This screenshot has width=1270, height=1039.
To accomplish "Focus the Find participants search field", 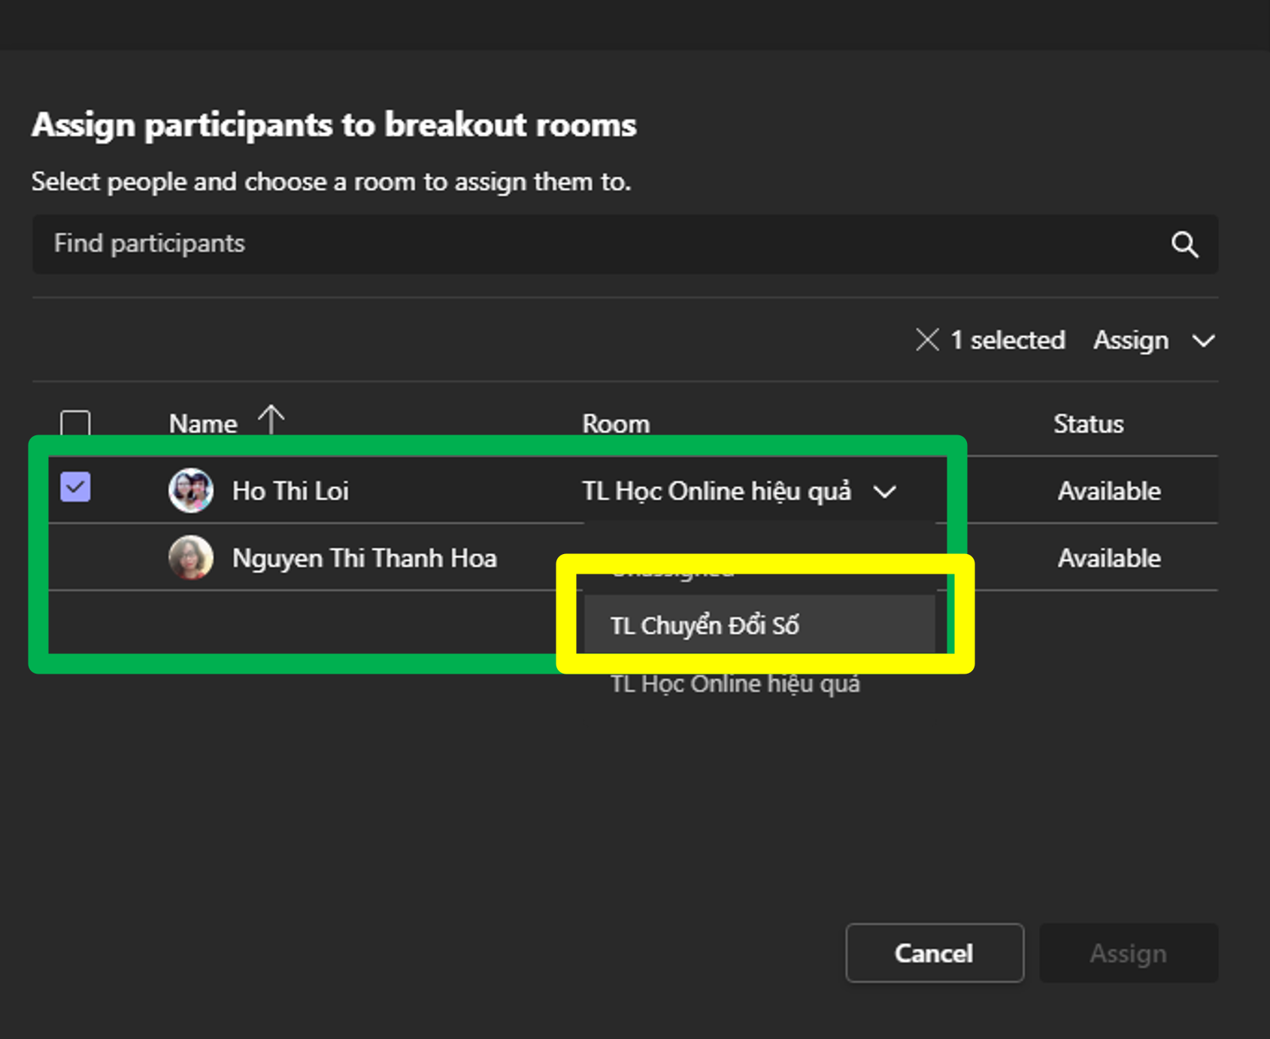I will click(x=587, y=244).
